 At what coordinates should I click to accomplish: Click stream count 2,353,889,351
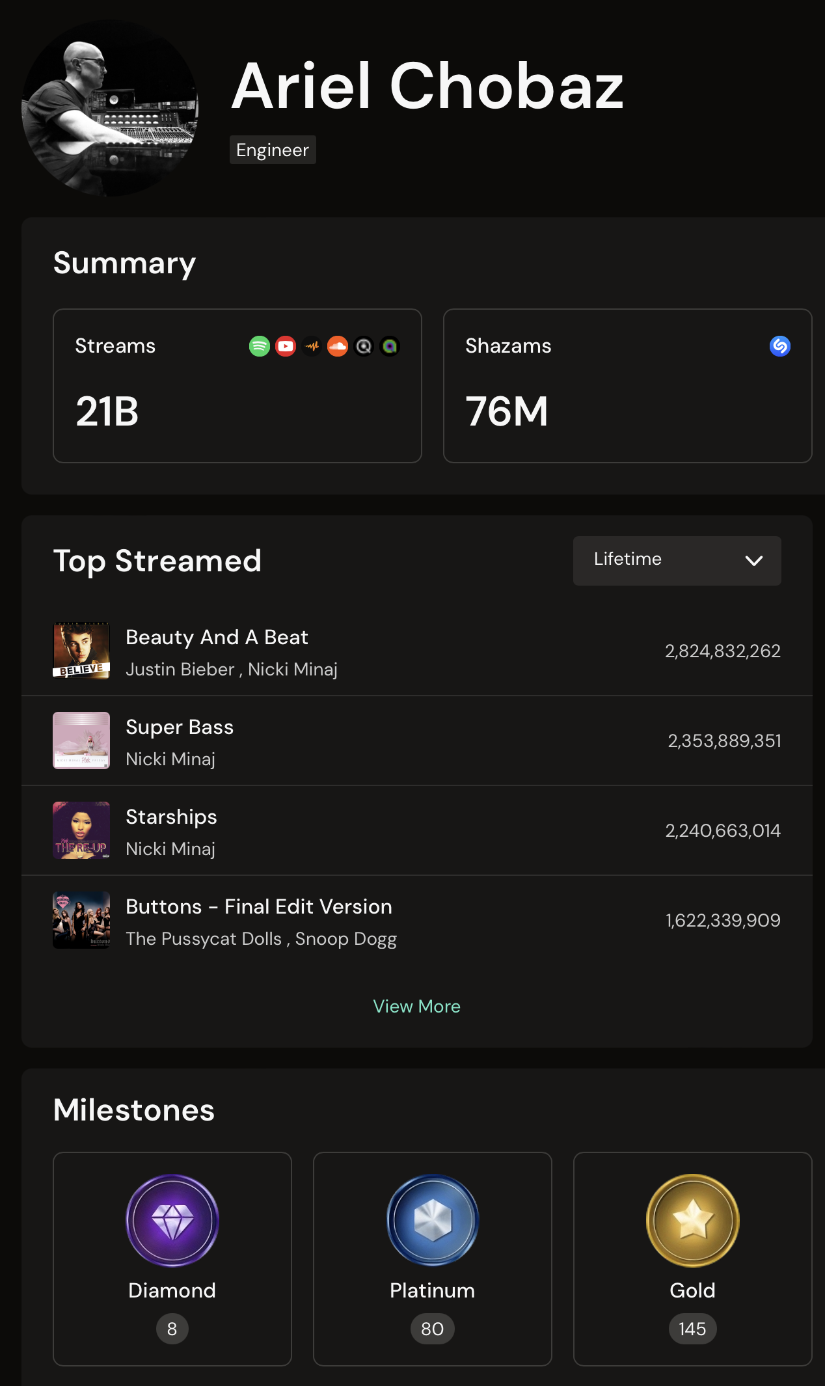click(x=725, y=741)
